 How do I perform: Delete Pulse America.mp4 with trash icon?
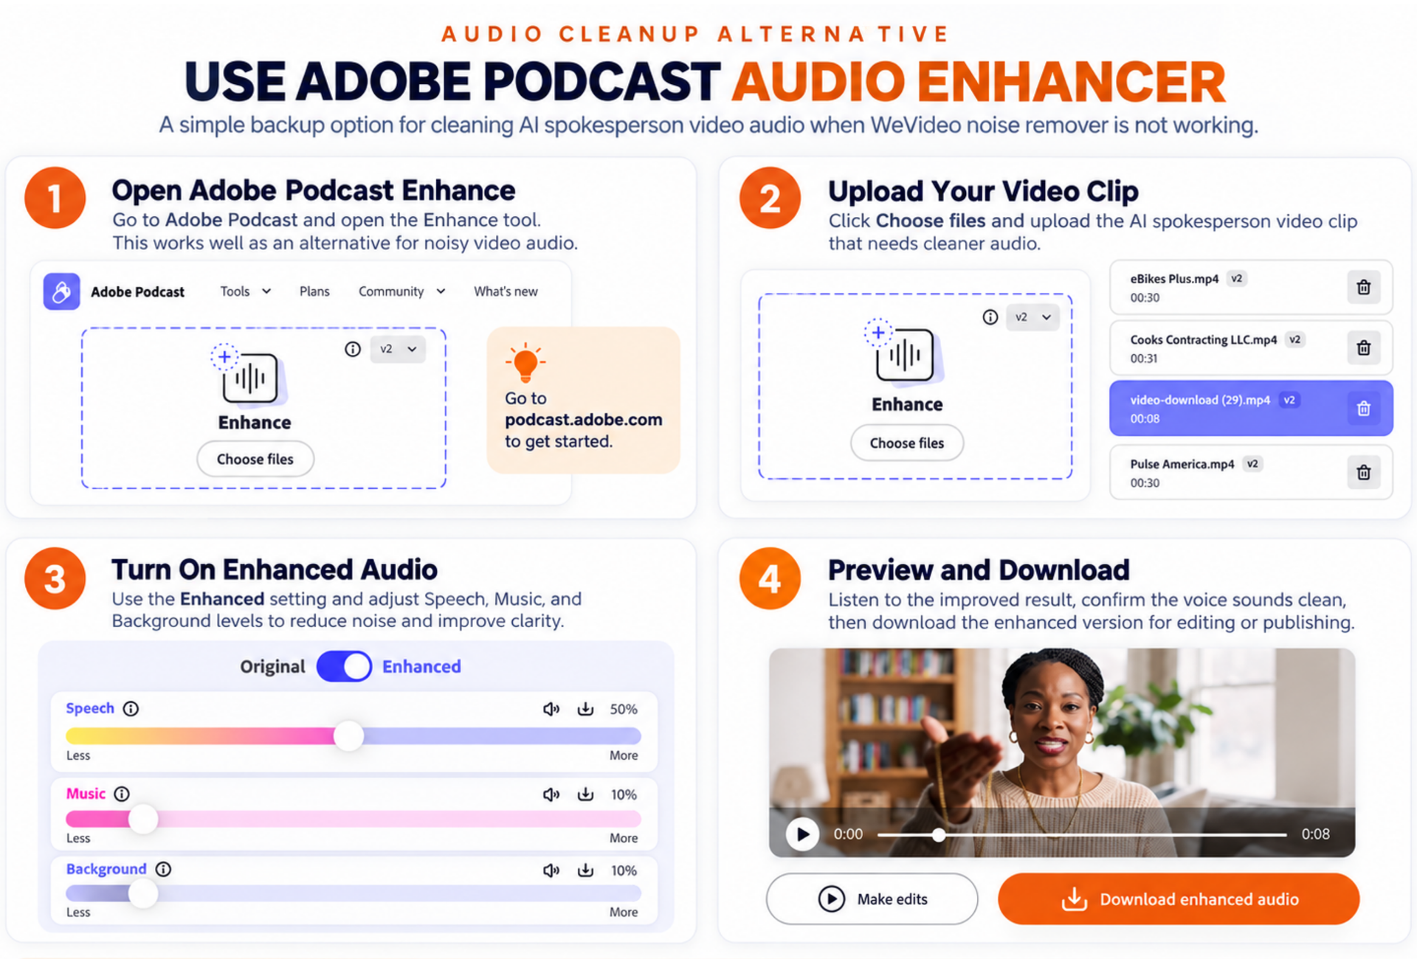click(x=1364, y=472)
